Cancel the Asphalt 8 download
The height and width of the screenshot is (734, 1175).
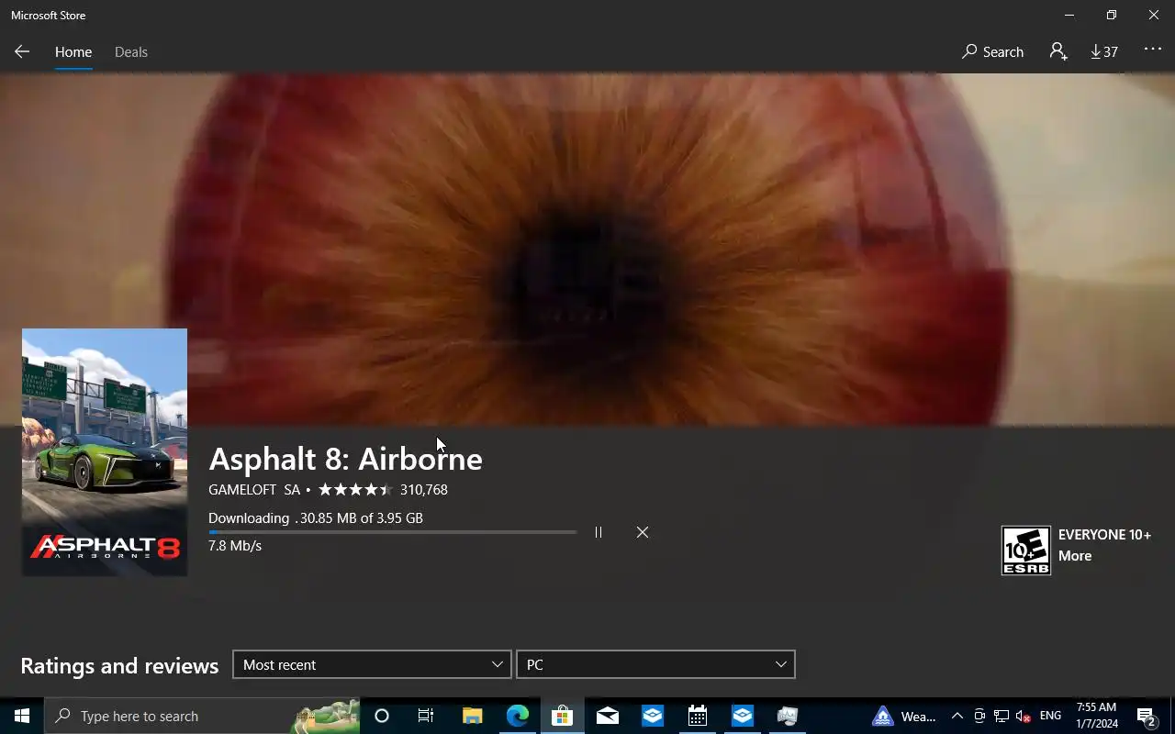pos(643,532)
